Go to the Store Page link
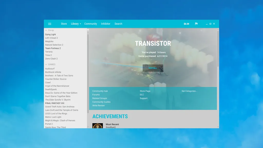 click(x=145, y=91)
